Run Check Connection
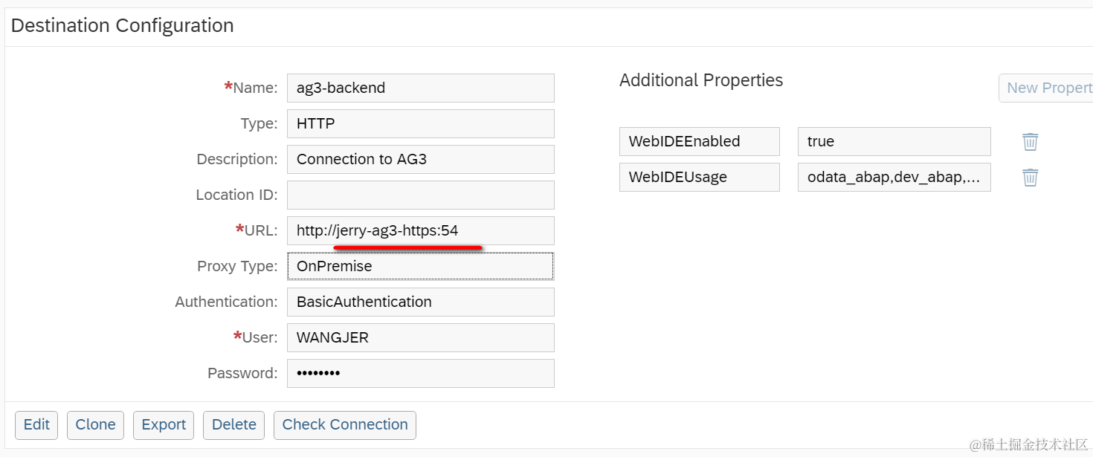Image resolution: width=1093 pixels, height=457 pixels. click(344, 424)
